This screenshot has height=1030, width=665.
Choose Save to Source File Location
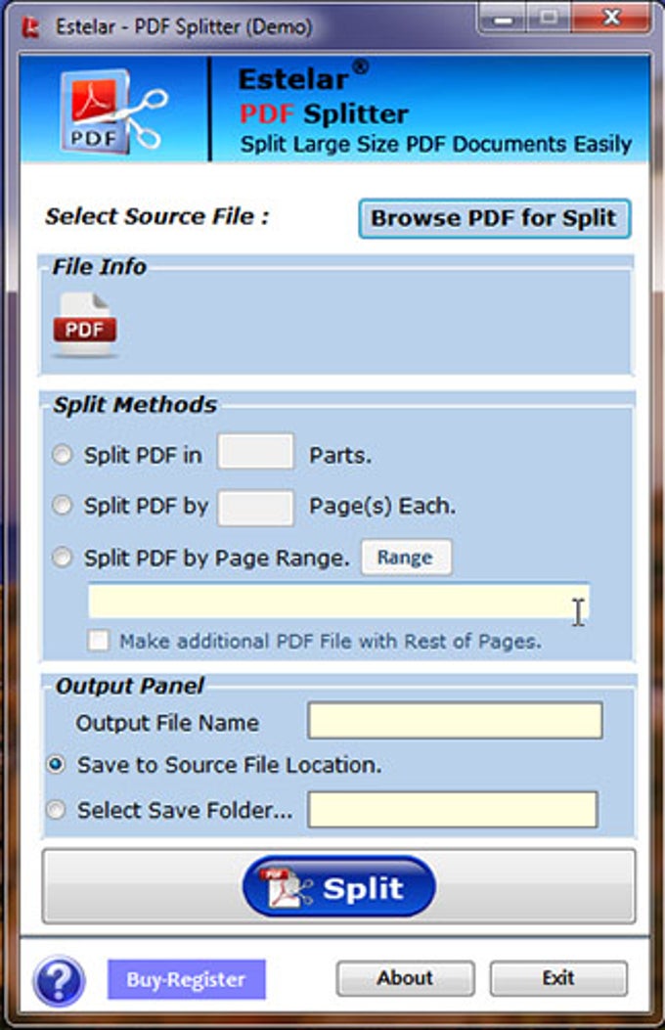(x=57, y=765)
